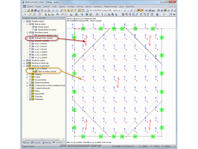Select a-s,3,+z (dolní) radio option

pos(30,58)
